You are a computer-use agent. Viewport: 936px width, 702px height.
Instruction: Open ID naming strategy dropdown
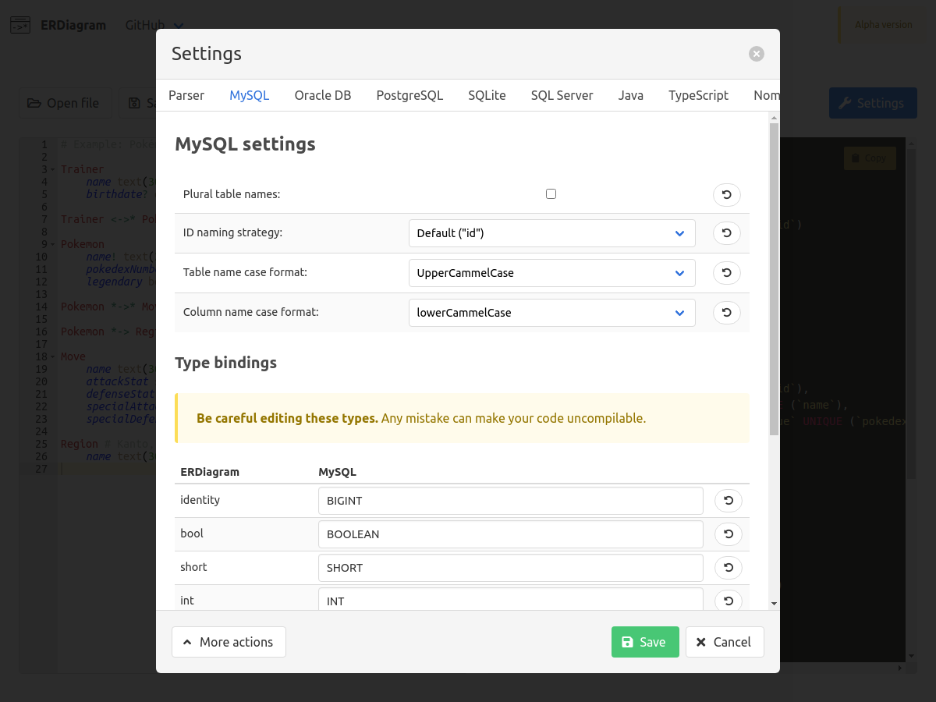pyautogui.click(x=551, y=233)
